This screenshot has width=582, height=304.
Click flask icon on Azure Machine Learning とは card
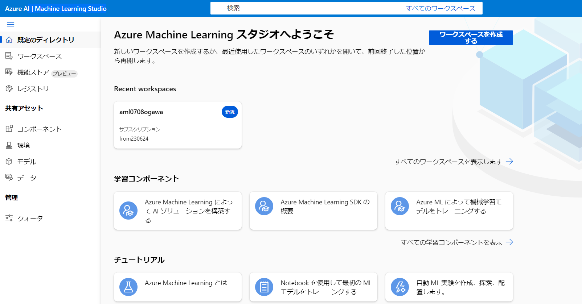(x=128, y=287)
